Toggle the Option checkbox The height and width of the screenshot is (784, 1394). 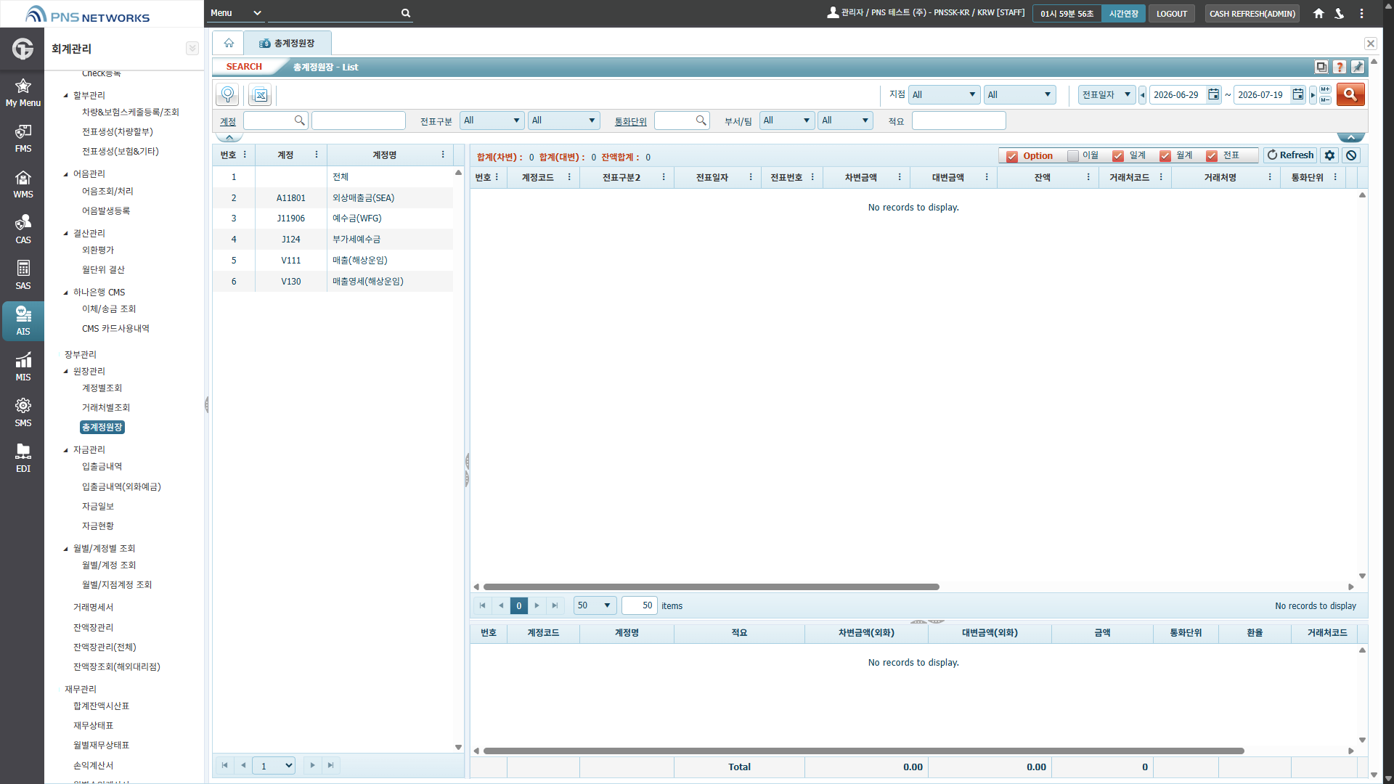(1012, 156)
